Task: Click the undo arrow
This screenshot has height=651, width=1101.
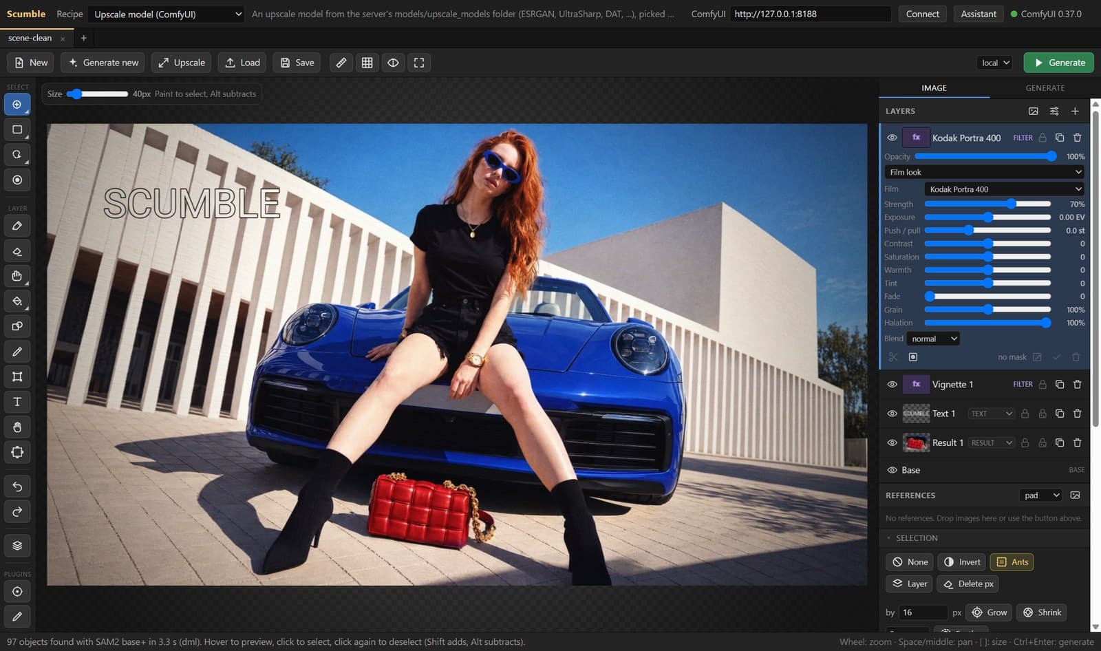Action: 17,487
